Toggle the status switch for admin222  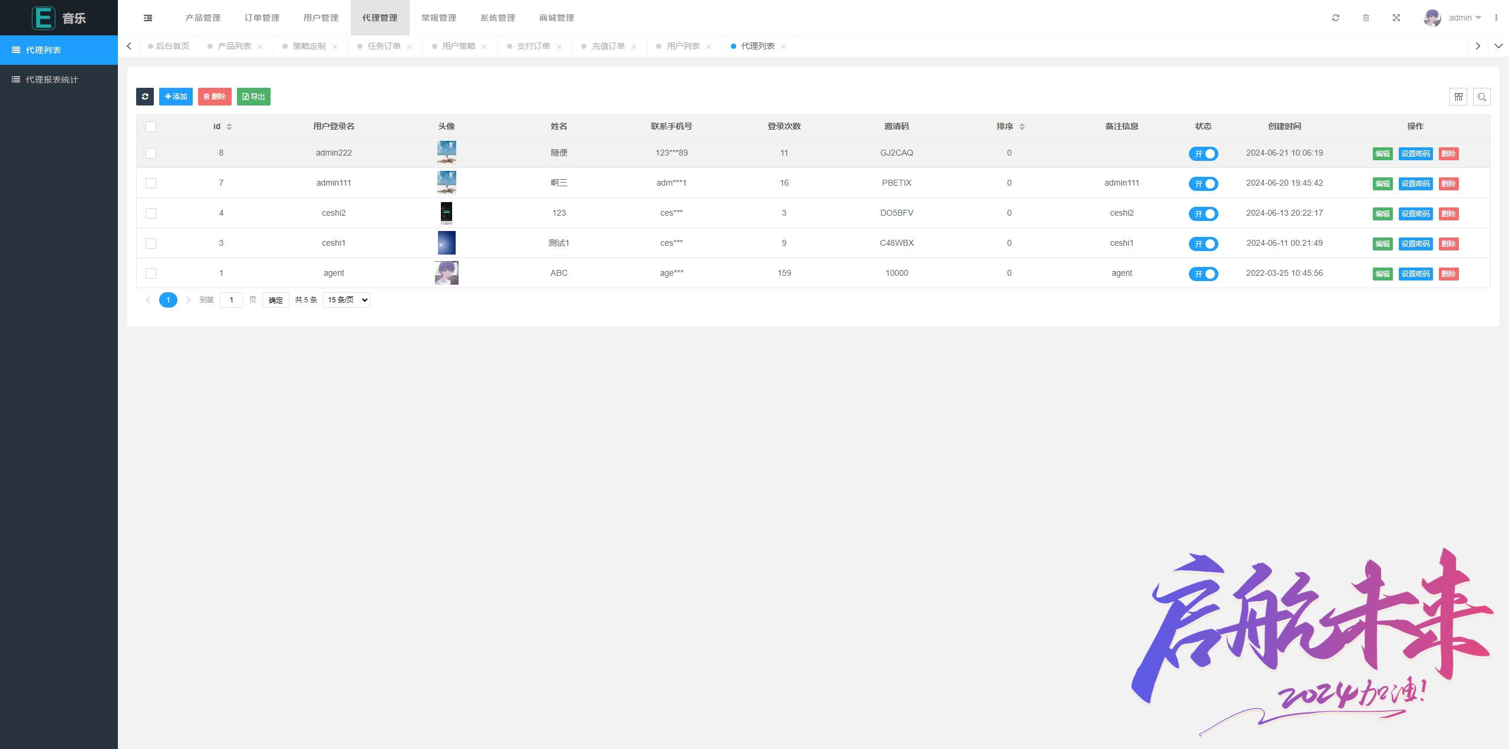(x=1203, y=154)
